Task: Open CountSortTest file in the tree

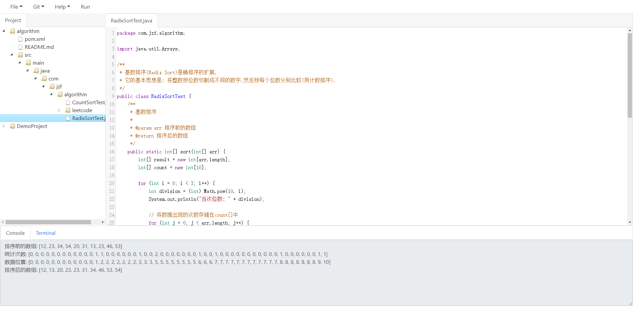Action: tap(89, 102)
